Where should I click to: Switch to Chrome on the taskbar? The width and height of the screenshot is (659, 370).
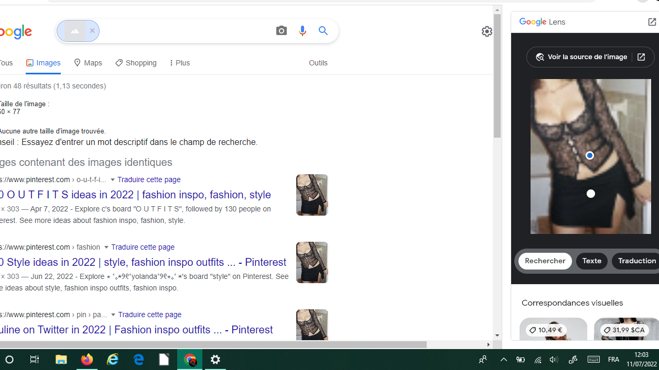[x=190, y=360]
